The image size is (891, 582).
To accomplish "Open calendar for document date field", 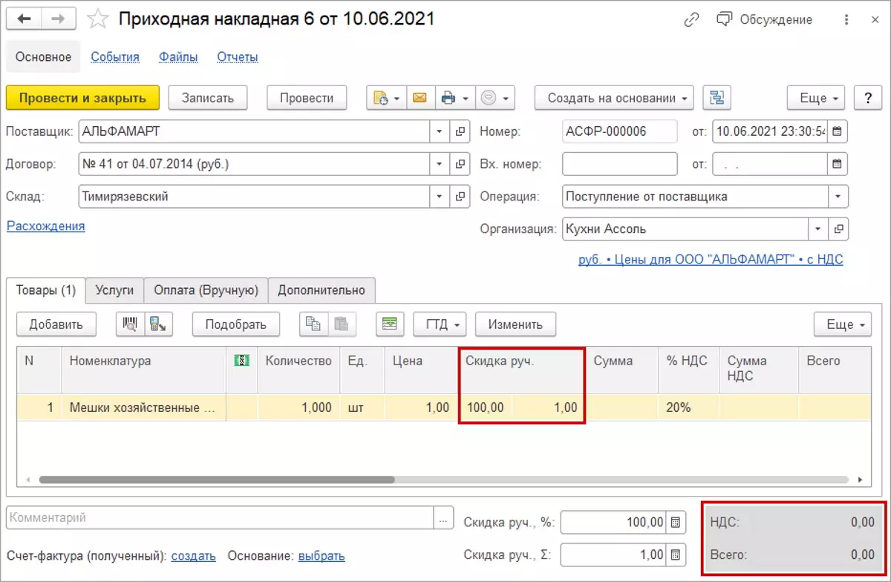I will click(838, 132).
